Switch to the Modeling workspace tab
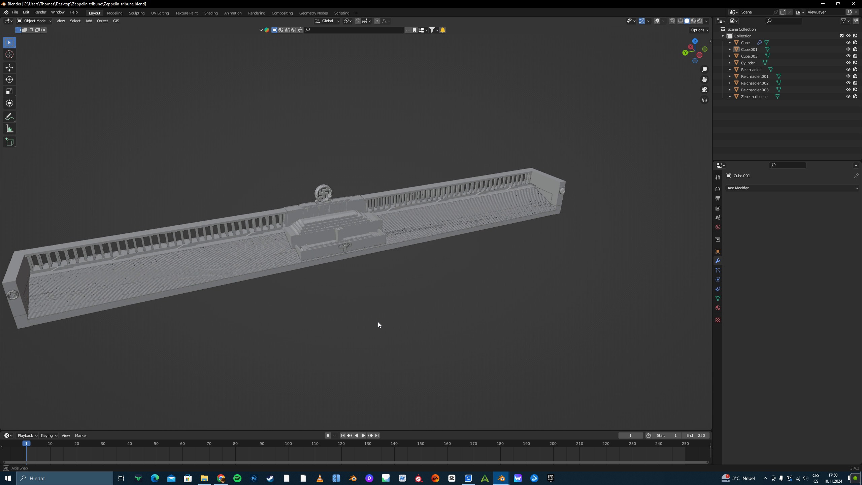This screenshot has width=862, height=485. coord(114,13)
